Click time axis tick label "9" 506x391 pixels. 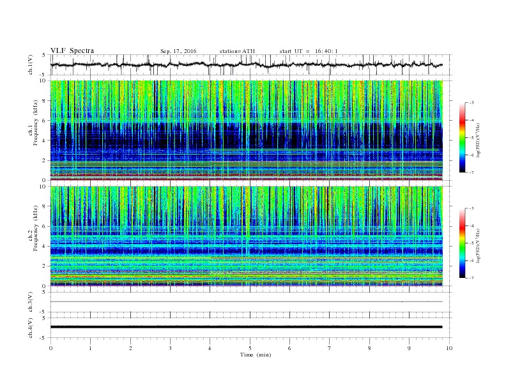click(x=409, y=348)
